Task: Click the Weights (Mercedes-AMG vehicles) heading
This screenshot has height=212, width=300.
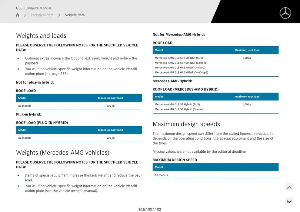Action: pyautogui.click(x=63, y=153)
